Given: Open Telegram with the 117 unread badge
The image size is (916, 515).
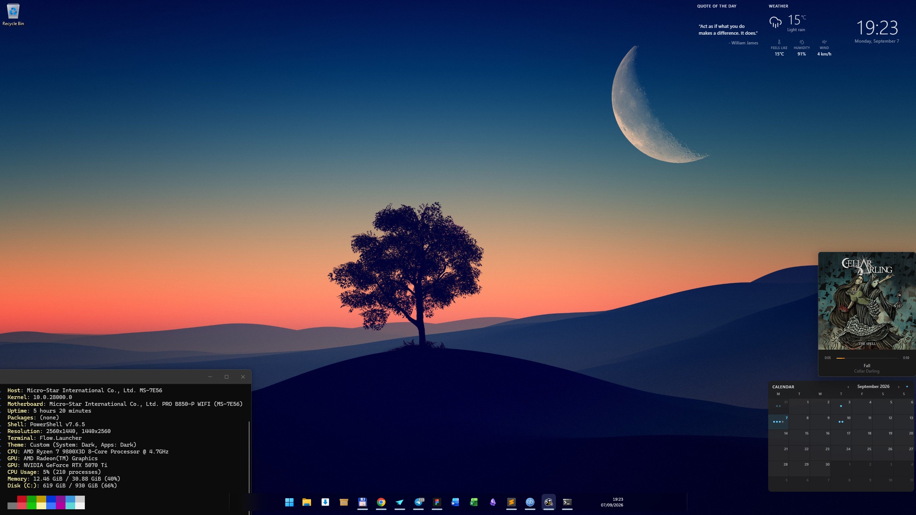Looking at the screenshot, I should 418,502.
